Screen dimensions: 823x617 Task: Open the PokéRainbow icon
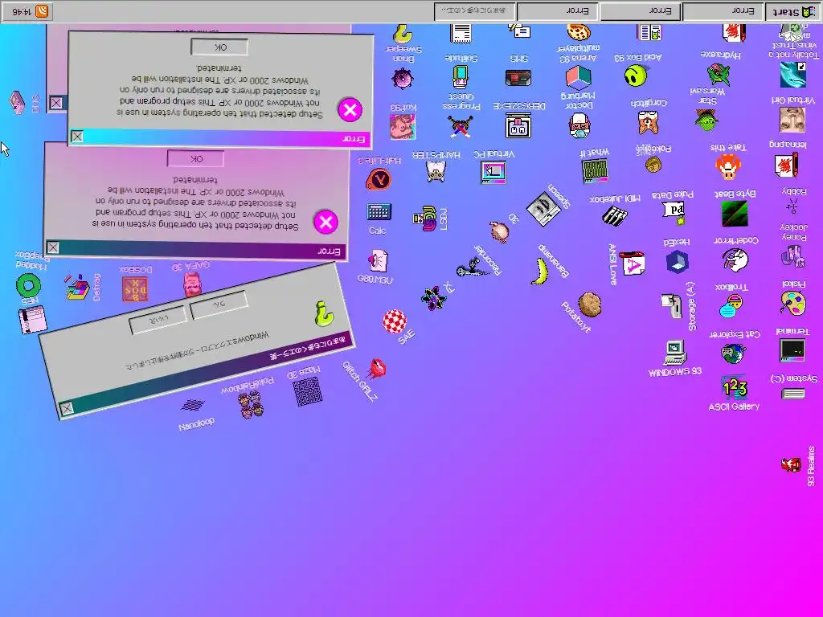pos(252,405)
